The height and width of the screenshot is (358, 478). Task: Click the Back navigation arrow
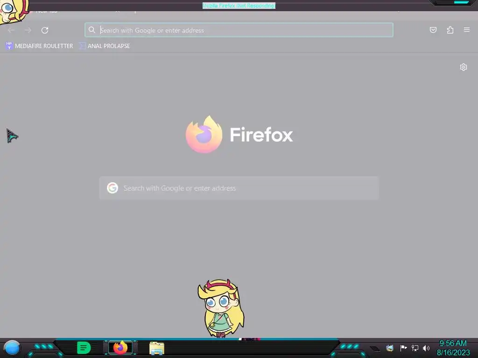[x=11, y=30]
